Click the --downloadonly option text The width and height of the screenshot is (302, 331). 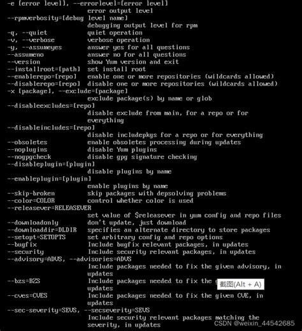(32, 223)
